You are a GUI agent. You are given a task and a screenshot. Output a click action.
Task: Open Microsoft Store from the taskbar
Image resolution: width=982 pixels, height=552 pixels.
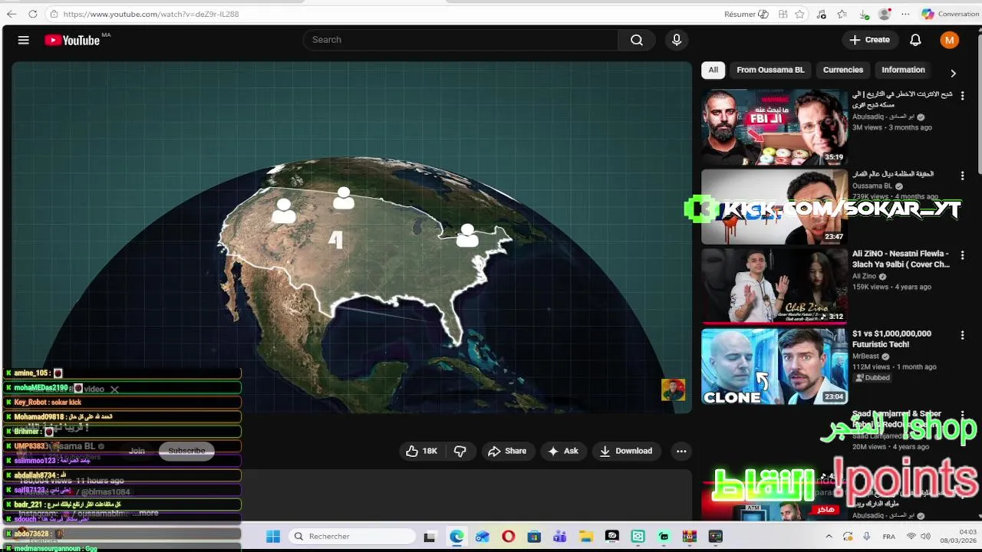[534, 537]
